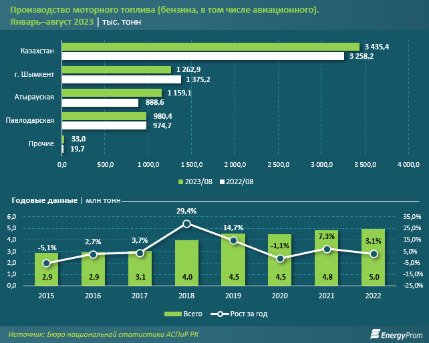The height and width of the screenshot is (343, 429).
Task: Click the chart title Производство моторного топлива
Action: [164, 10]
